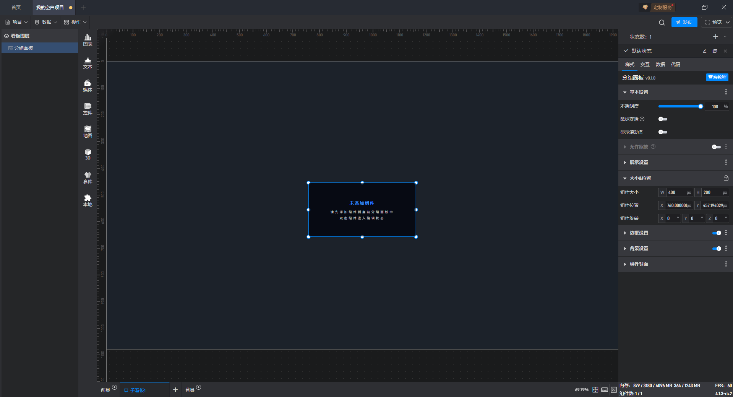Click the help icon beside 鼠标穿透
Viewport: 733px width, 397px height.
[x=642, y=119]
